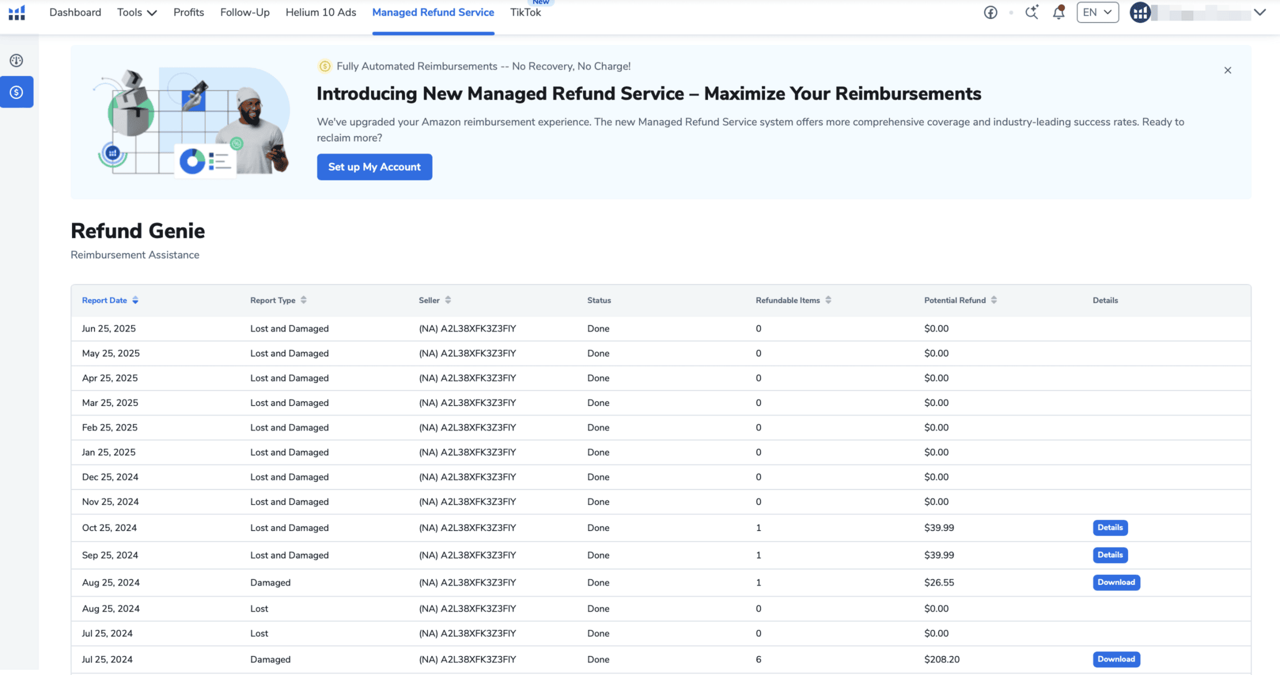Sort table by Potential Refund

961,300
